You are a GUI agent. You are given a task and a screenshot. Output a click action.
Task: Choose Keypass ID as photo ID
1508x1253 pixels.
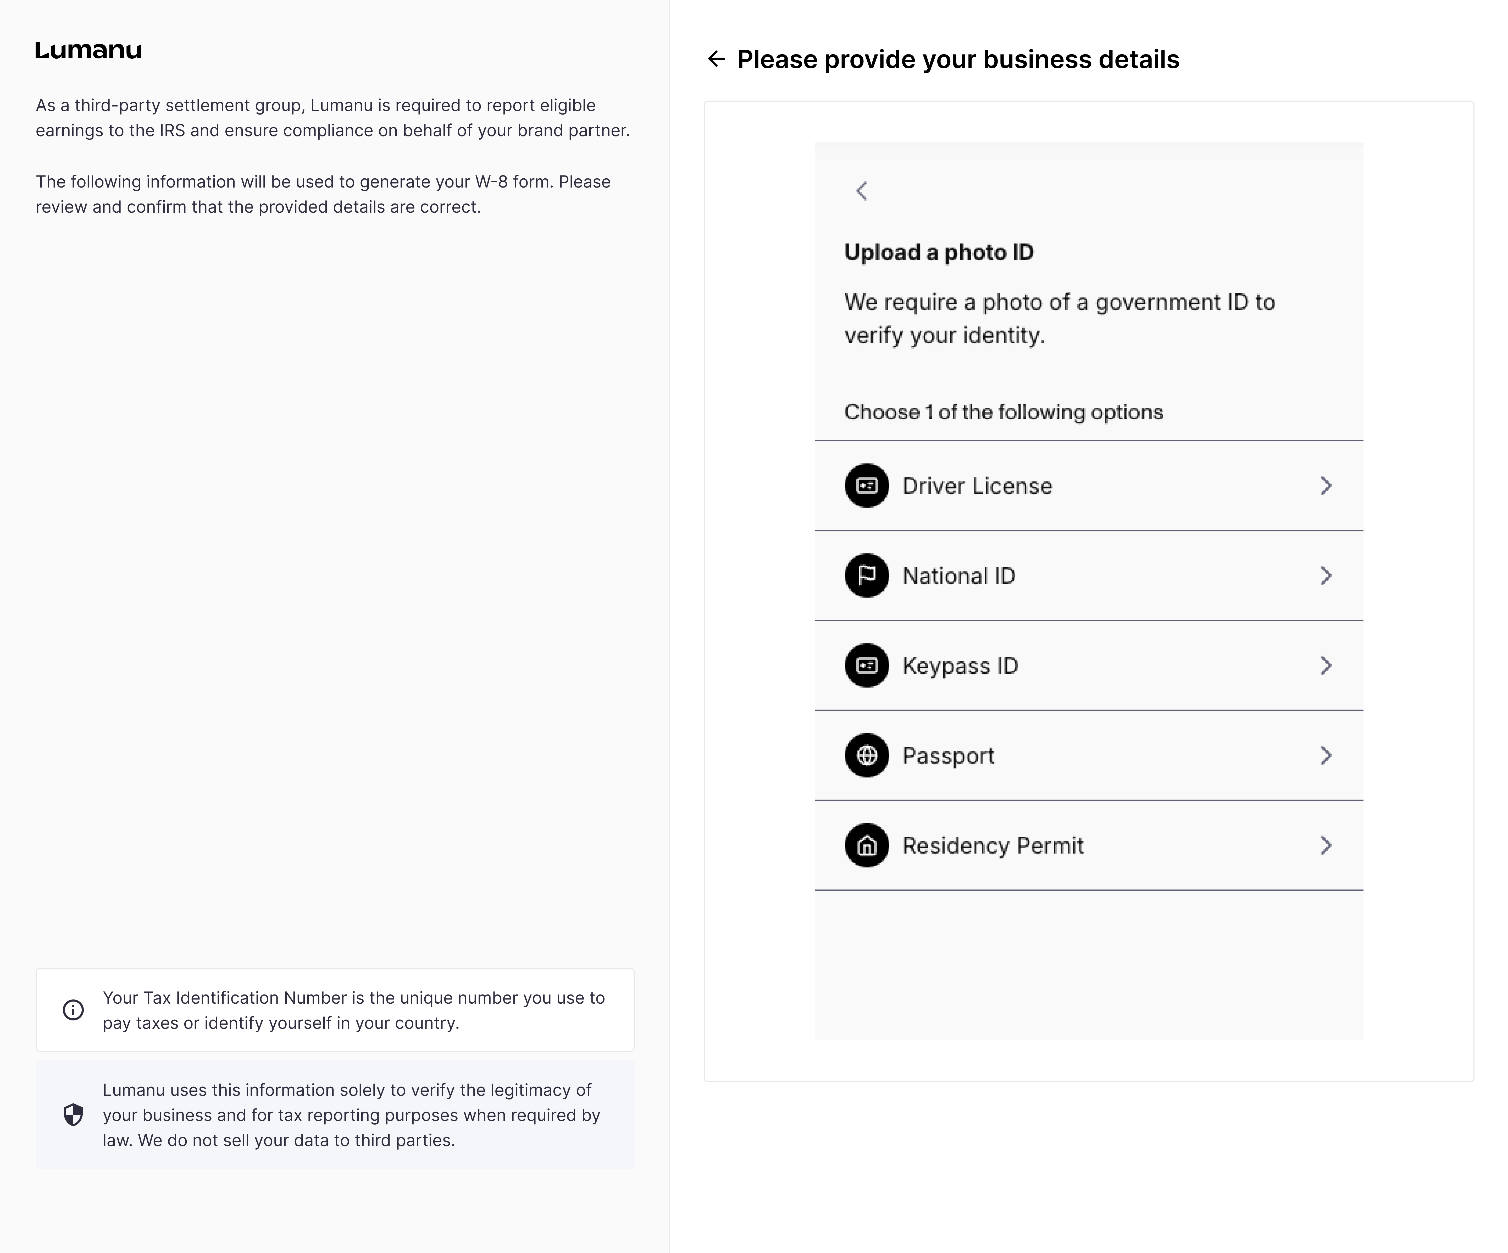[960, 665]
